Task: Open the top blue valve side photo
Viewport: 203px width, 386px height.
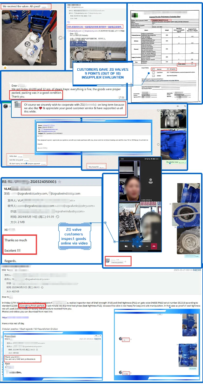Action: point(188,193)
